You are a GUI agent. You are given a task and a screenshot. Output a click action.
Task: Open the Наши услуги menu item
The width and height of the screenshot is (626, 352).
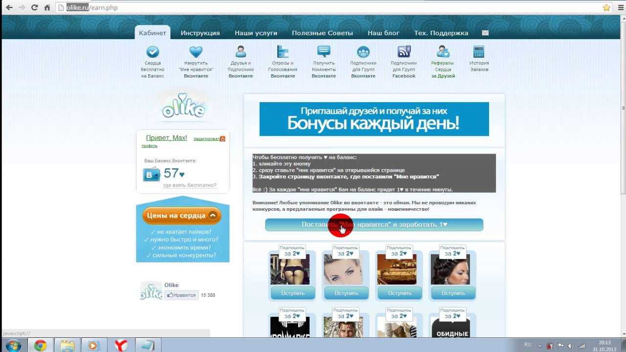pos(256,33)
